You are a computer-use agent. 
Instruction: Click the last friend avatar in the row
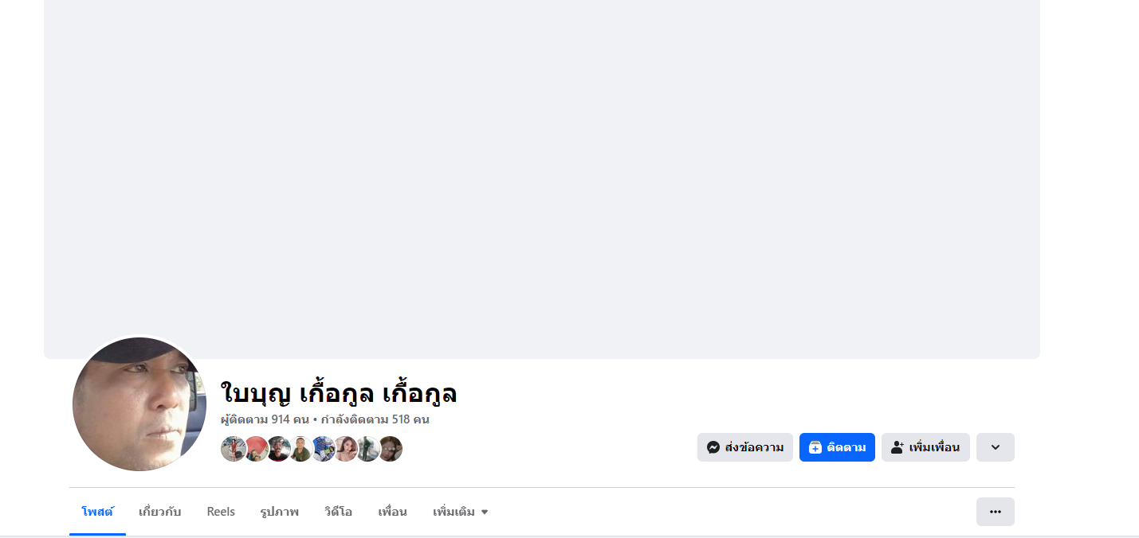(x=390, y=449)
